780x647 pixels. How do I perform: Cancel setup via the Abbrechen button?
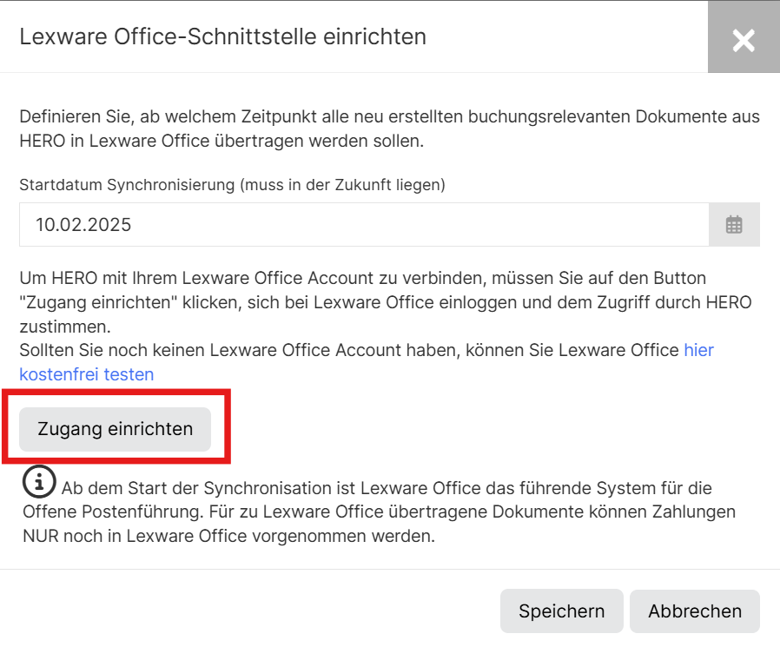(694, 611)
